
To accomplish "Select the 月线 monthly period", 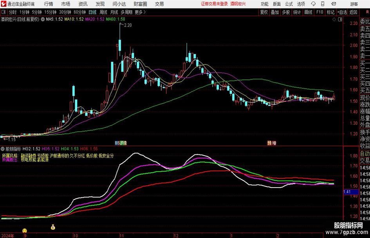I will [114, 12].
